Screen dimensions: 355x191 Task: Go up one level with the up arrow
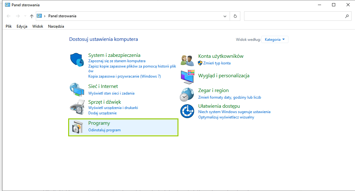click(x=32, y=16)
